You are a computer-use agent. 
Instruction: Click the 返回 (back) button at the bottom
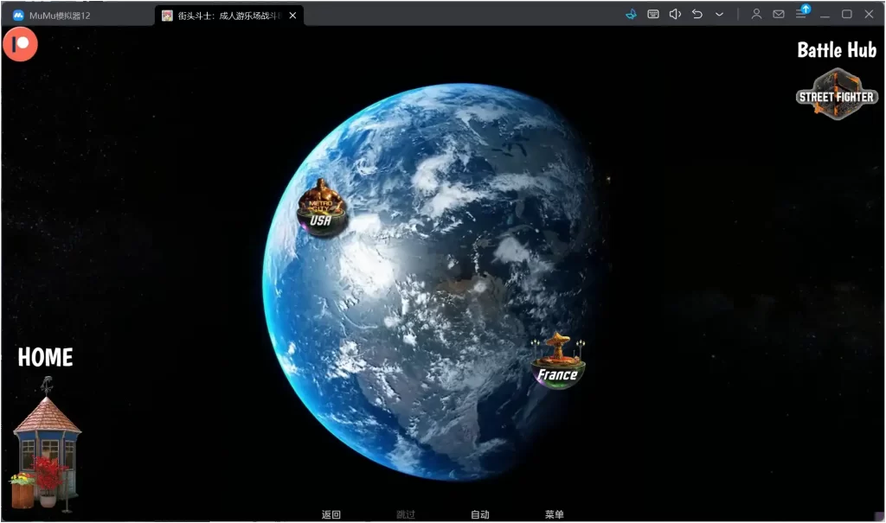[331, 514]
